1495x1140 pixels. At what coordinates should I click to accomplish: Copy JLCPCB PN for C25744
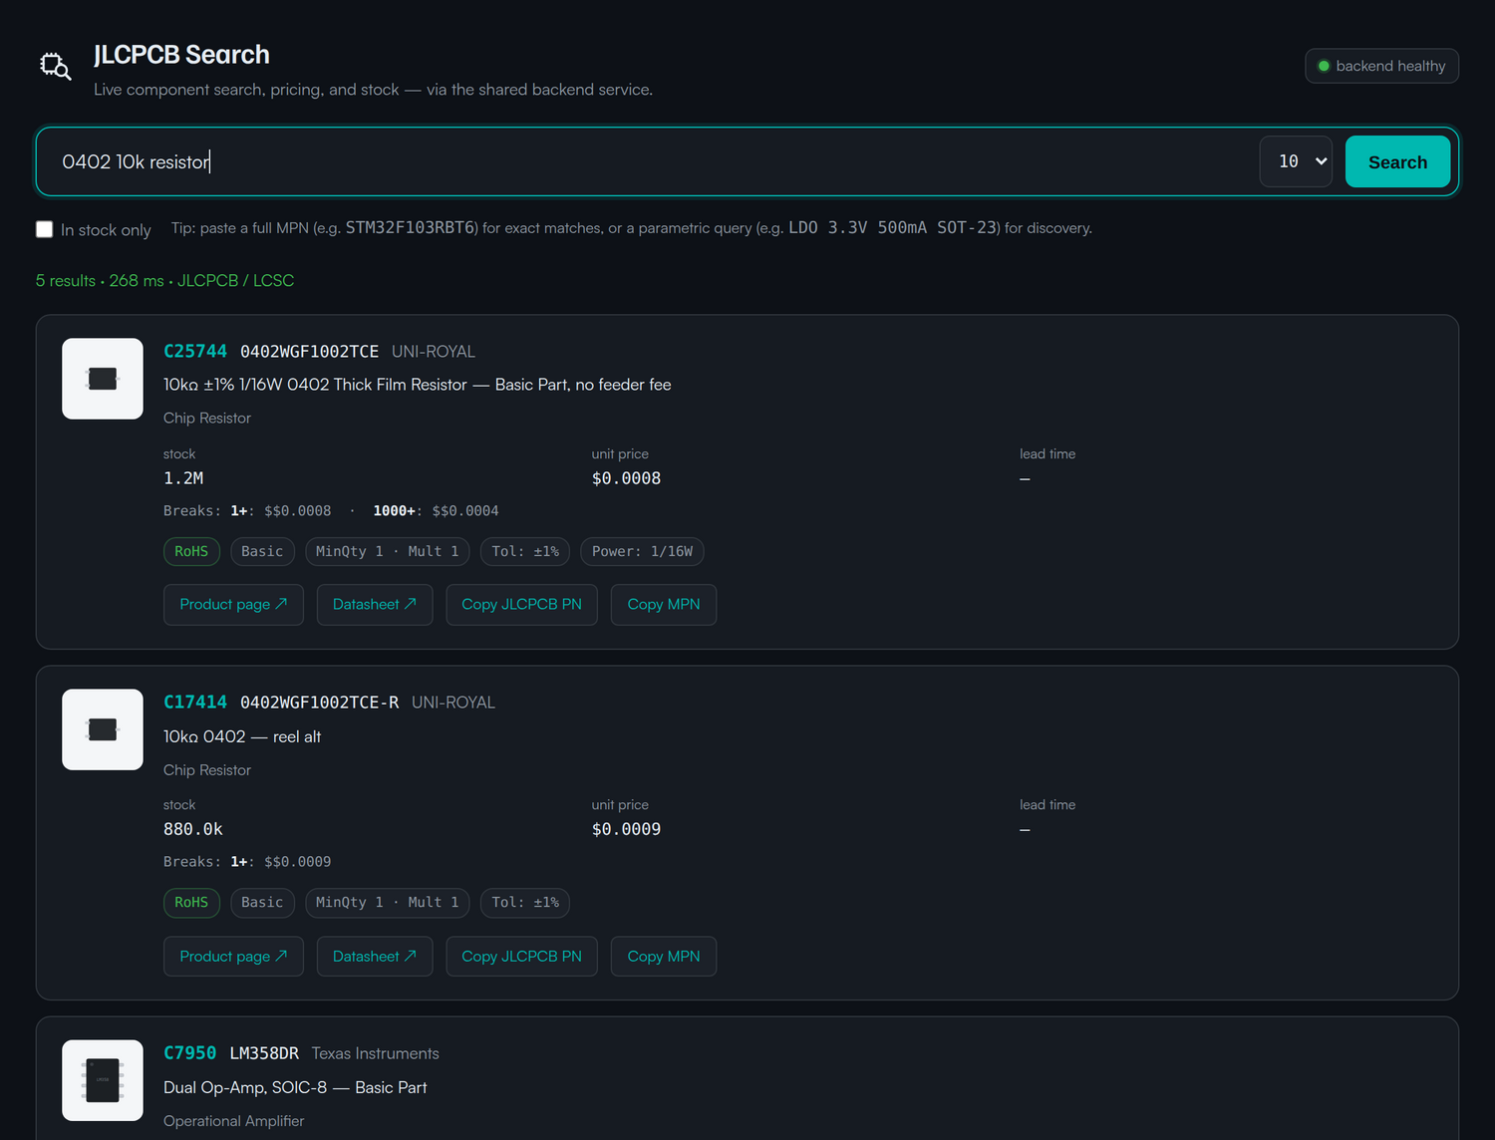tap(521, 604)
